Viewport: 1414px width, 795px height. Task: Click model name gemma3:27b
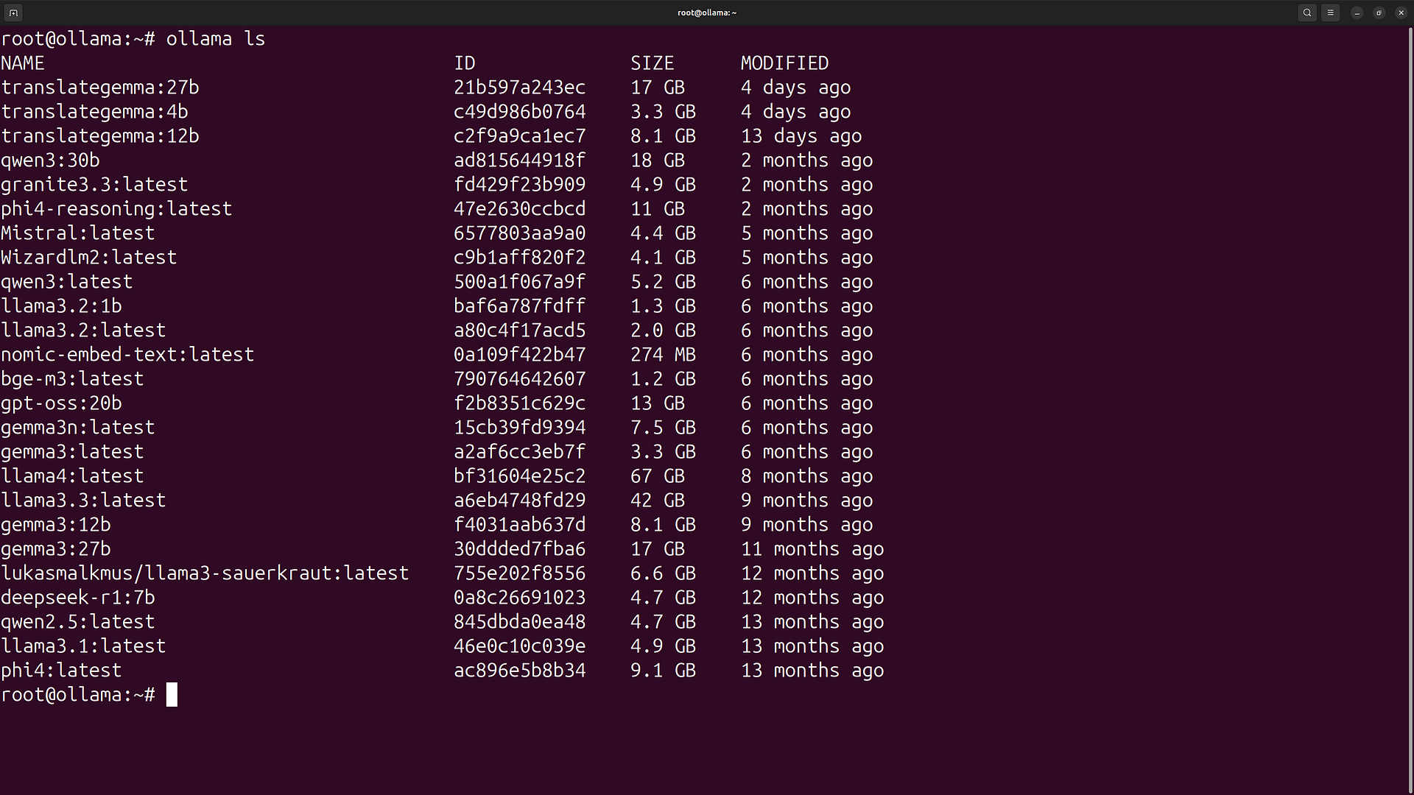(x=56, y=549)
